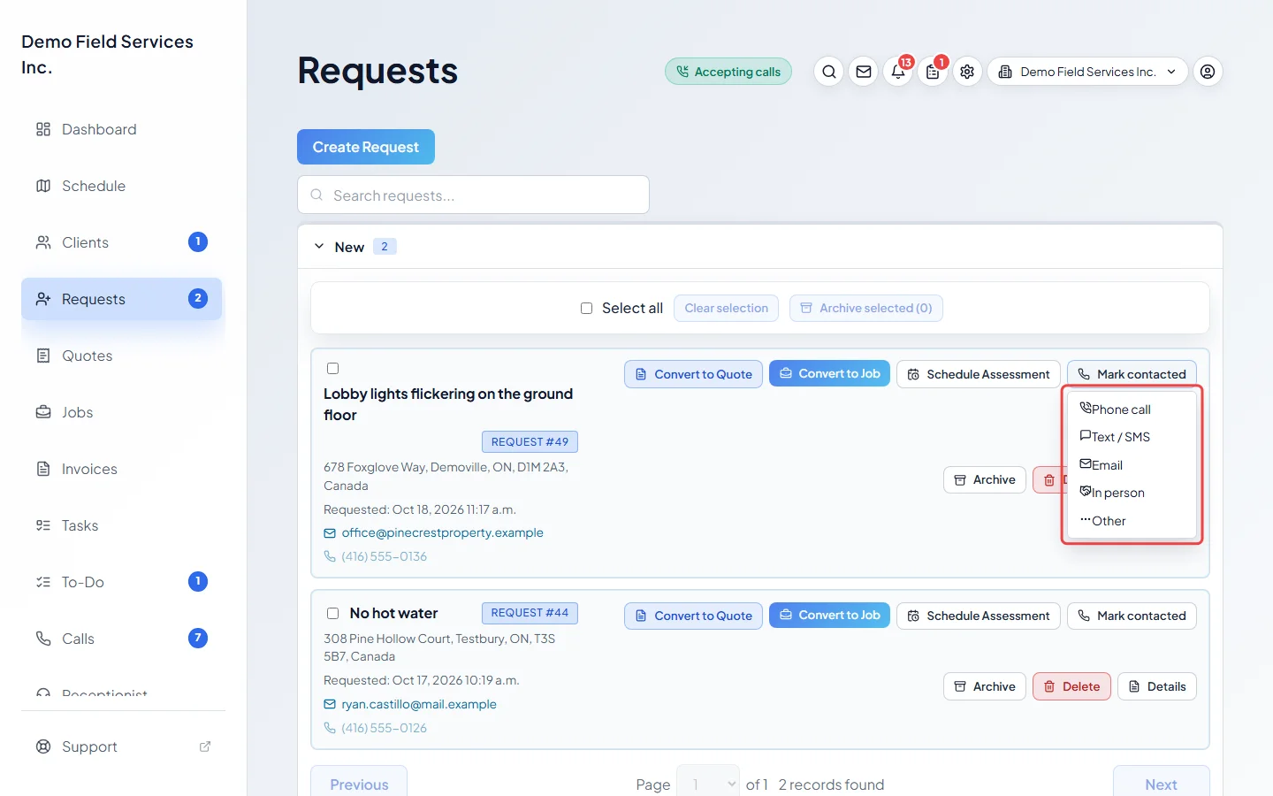Open the settings gear icon
1273x796 pixels.
[967, 72]
